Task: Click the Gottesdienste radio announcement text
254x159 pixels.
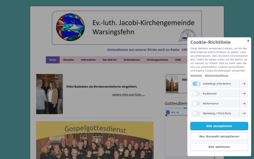Action: pyautogui.click(x=147, y=50)
